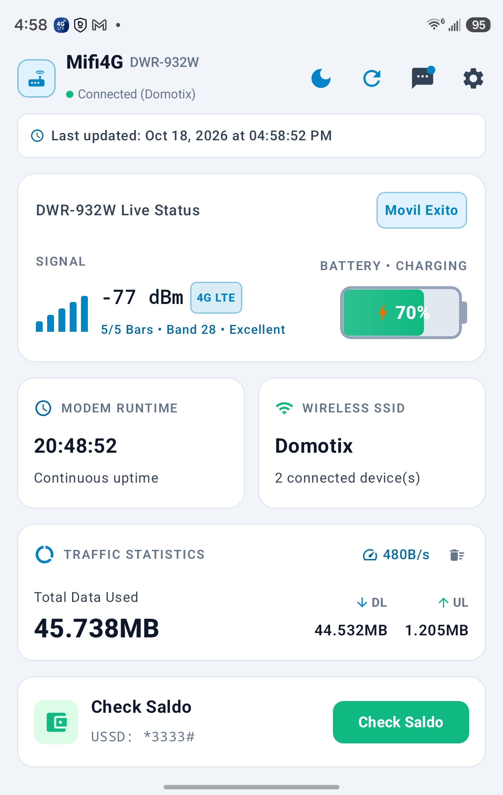The height and width of the screenshot is (795, 503).
Task: Tap the Movil Exito carrier badge
Action: click(422, 210)
